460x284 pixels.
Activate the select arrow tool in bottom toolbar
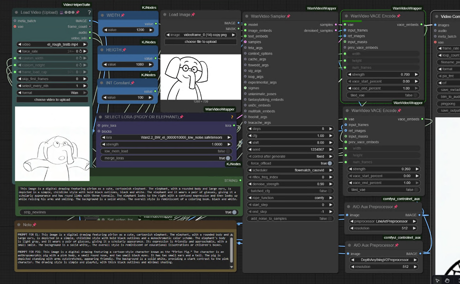[437, 280]
